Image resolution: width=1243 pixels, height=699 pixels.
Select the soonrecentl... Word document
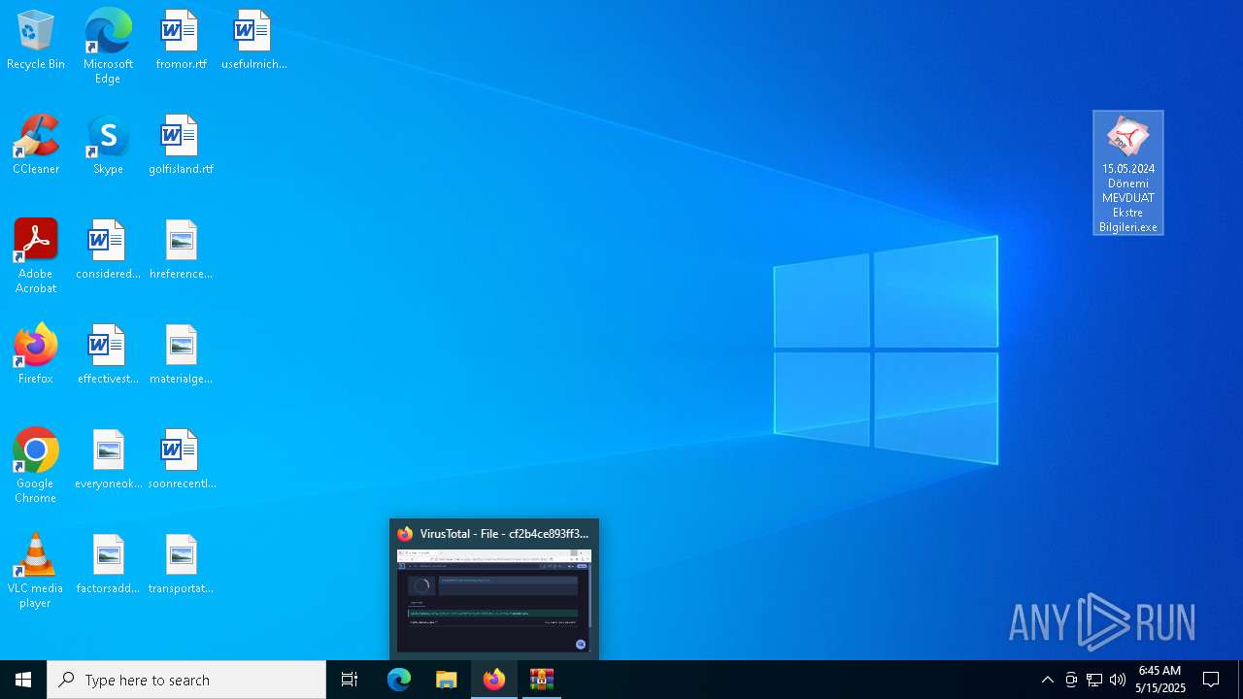click(x=181, y=460)
